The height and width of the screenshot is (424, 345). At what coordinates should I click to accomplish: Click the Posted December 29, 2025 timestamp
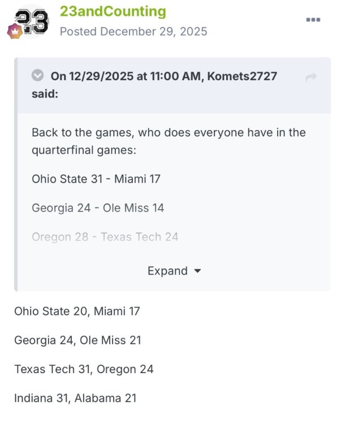(x=133, y=32)
